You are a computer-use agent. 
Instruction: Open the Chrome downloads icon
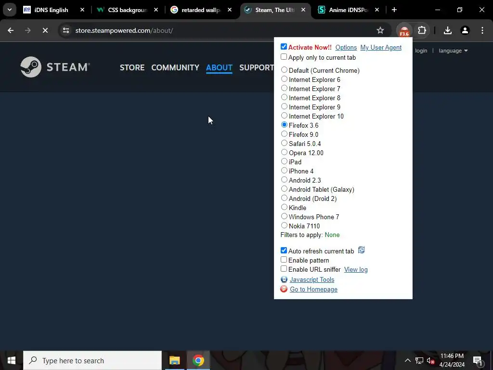click(448, 30)
